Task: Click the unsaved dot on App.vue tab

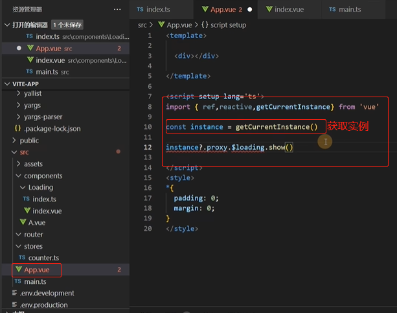Action: (249, 9)
